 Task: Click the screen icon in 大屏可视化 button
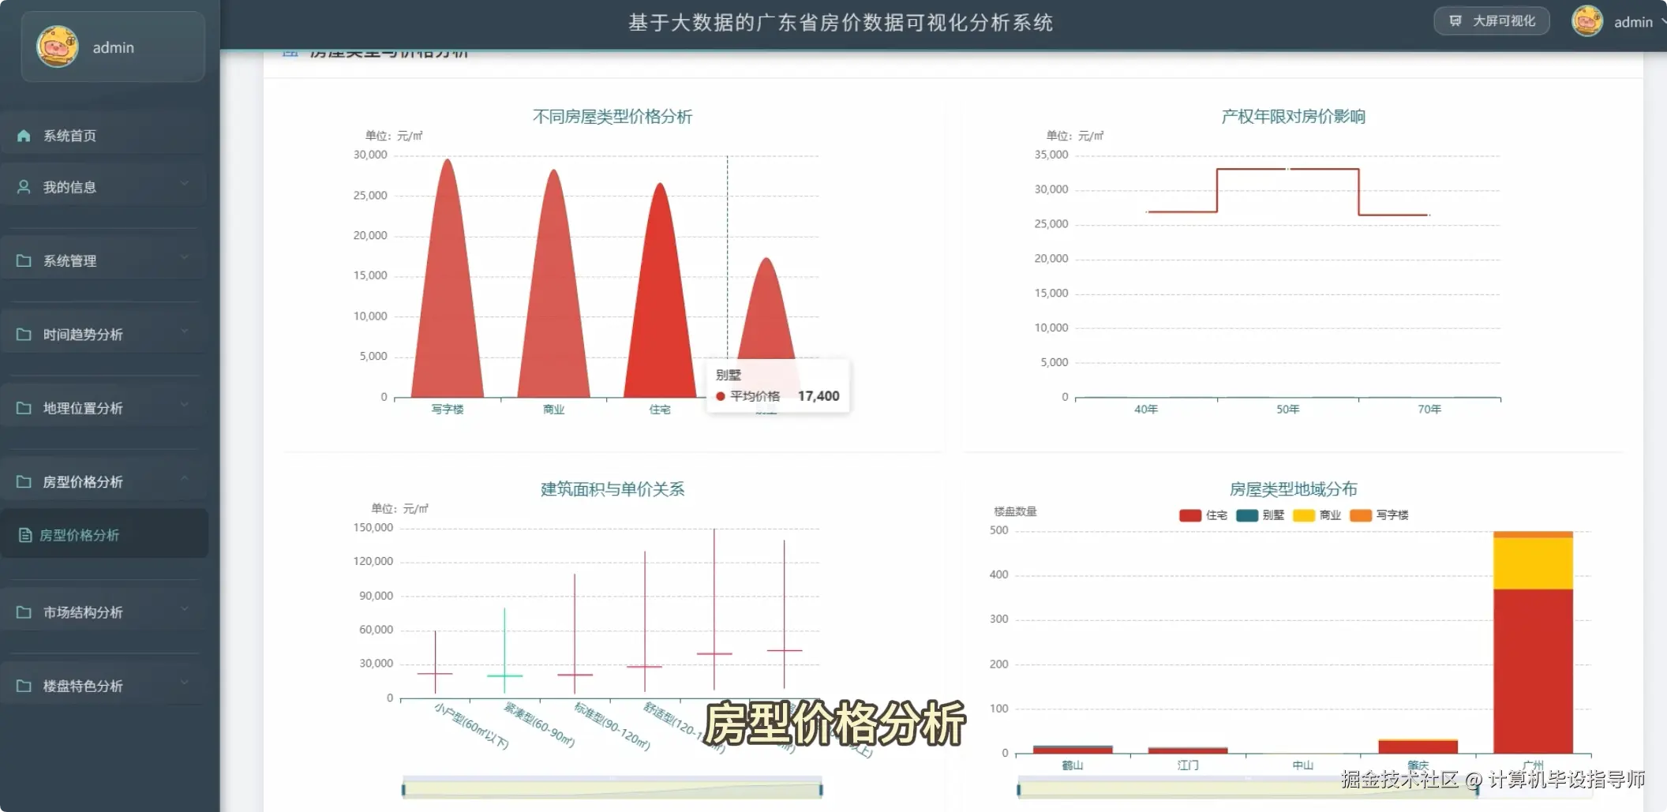click(1455, 21)
